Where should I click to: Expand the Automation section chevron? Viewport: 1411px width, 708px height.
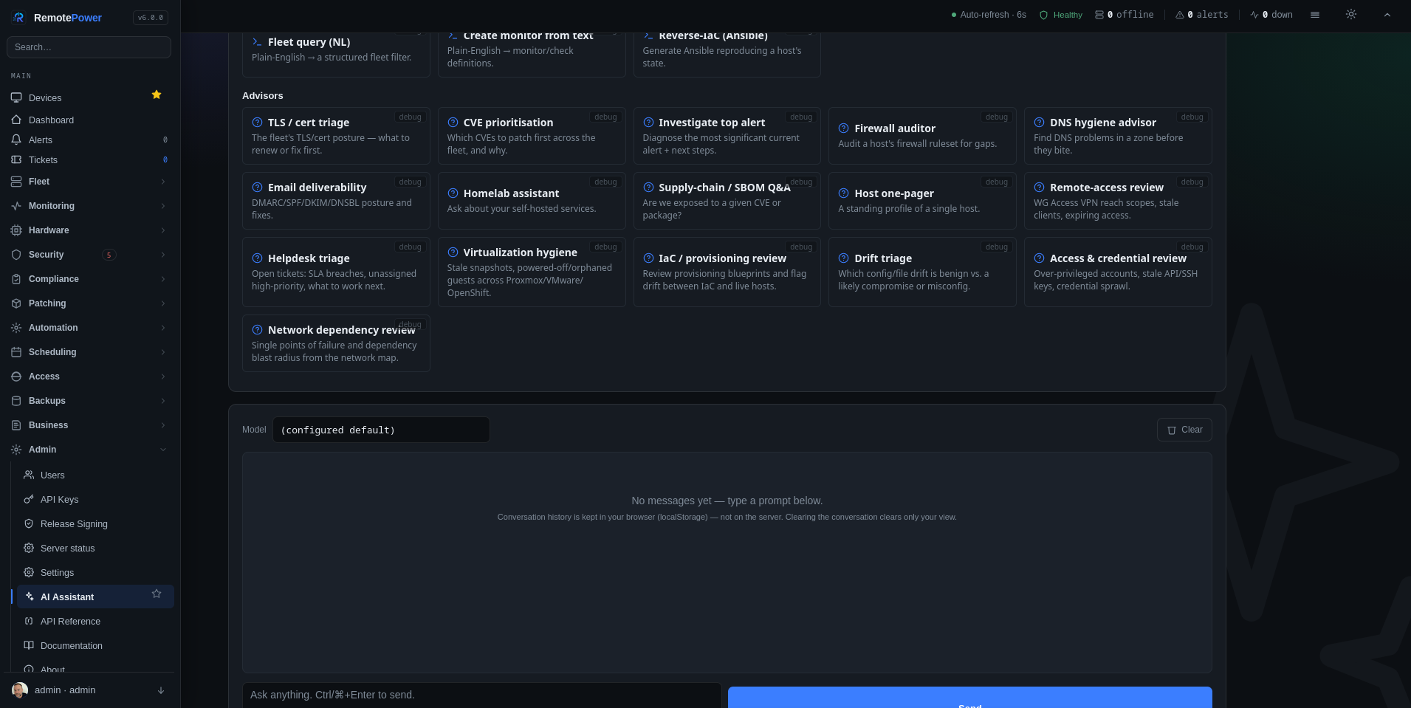163,328
